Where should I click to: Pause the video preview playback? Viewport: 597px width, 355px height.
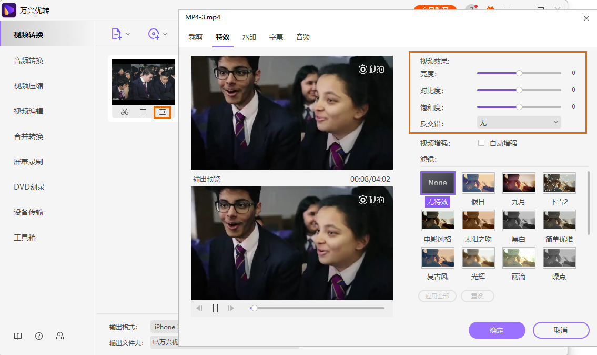215,308
